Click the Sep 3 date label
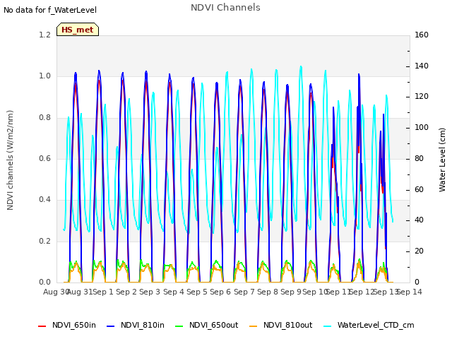The height and width of the screenshot is (339, 452). (x=150, y=292)
